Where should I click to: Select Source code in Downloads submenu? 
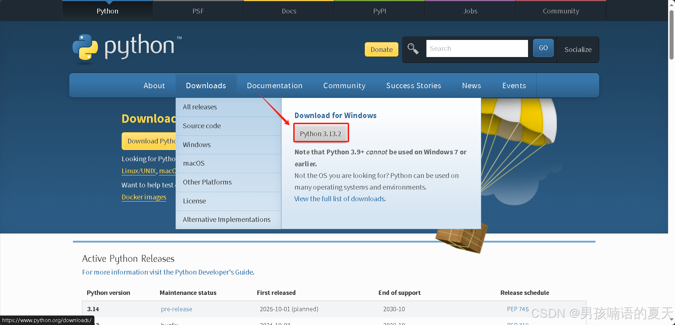point(228,126)
